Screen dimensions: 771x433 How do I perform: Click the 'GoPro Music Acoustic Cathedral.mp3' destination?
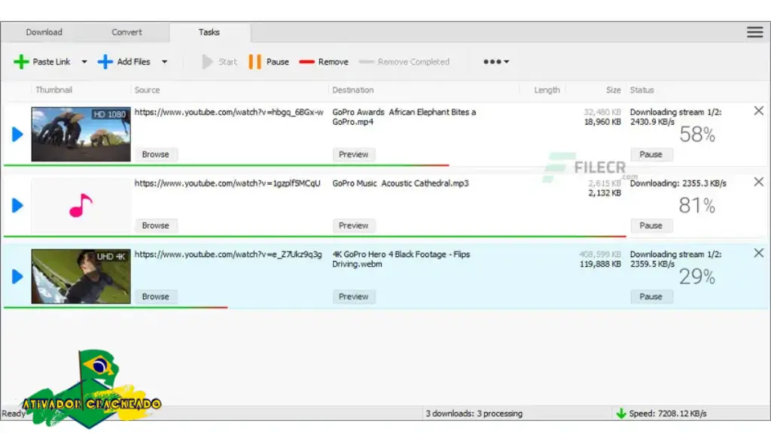pyautogui.click(x=401, y=183)
